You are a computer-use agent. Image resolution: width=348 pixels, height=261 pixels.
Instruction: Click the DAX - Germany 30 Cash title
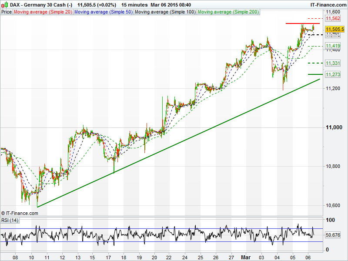[x=39, y=4]
